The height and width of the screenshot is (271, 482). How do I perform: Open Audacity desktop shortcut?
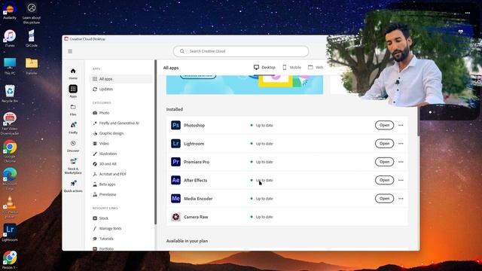[x=10, y=11]
